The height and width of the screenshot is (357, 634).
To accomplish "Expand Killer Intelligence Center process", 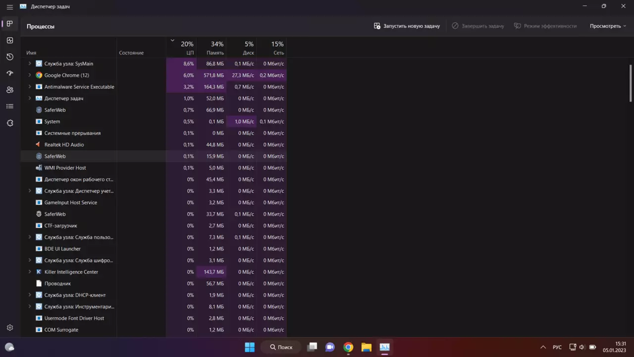I will point(30,272).
